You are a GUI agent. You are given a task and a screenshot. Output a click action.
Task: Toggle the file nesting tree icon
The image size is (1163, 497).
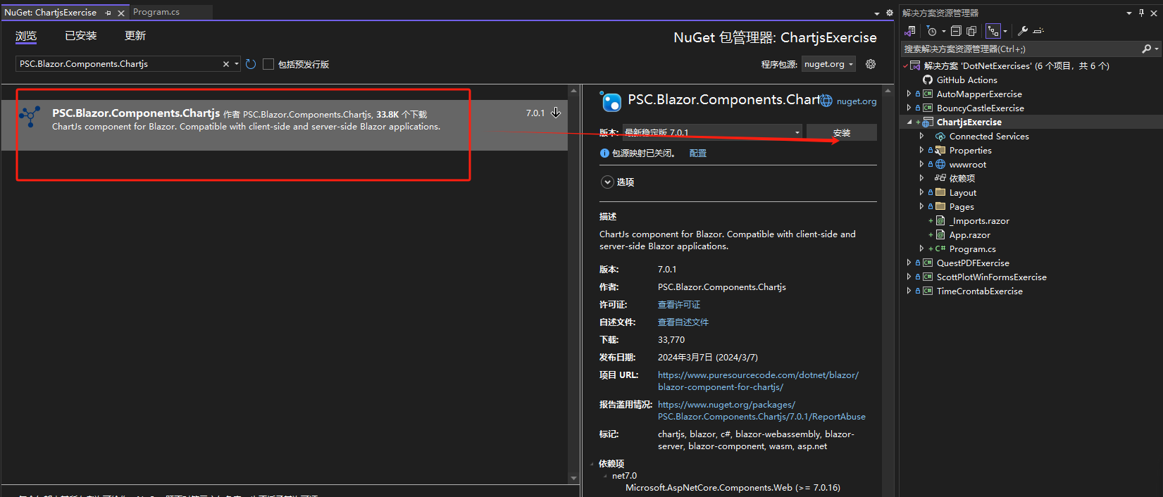click(993, 31)
